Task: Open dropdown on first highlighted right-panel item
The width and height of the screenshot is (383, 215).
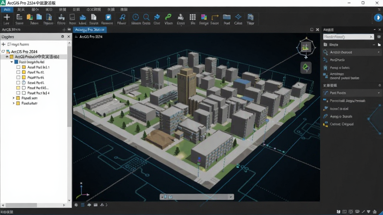Action: tap(379, 52)
